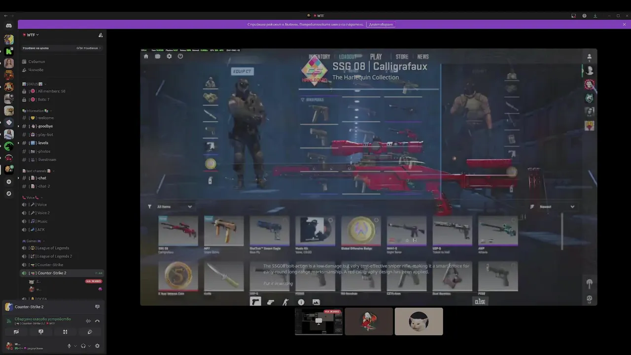Join the AFK voice channel
The height and width of the screenshot is (355, 631).
[62, 230]
